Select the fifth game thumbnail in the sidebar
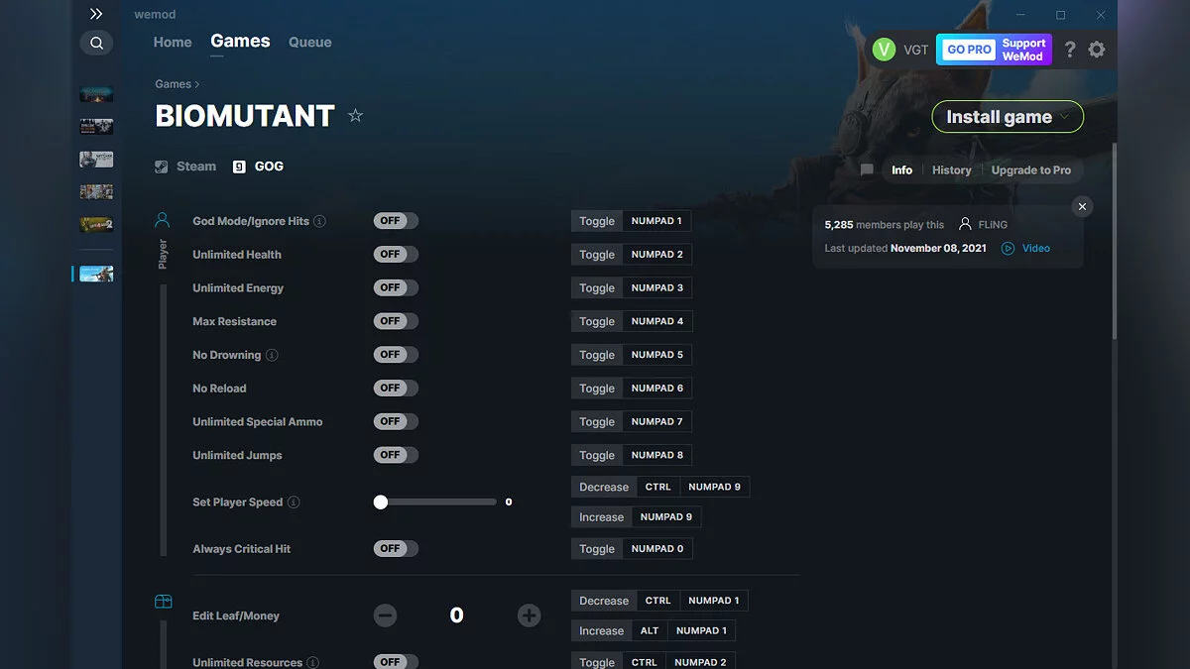Screen dimensions: 1190x669 (x=96, y=225)
